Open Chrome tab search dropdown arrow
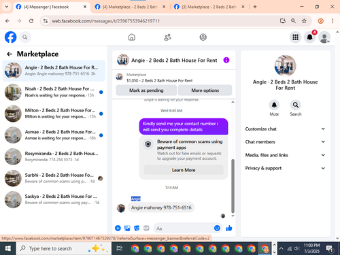 [x=7, y=7]
